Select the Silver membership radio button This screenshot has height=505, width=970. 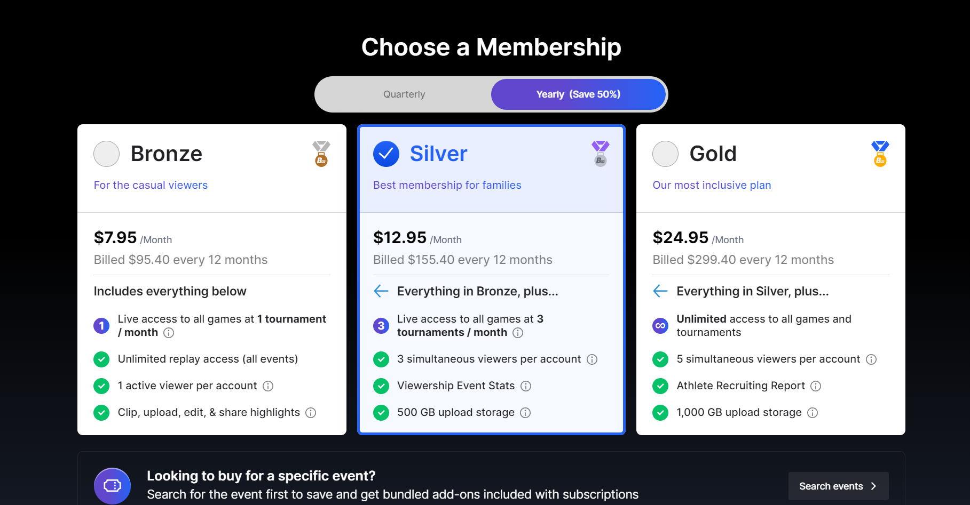[386, 154]
